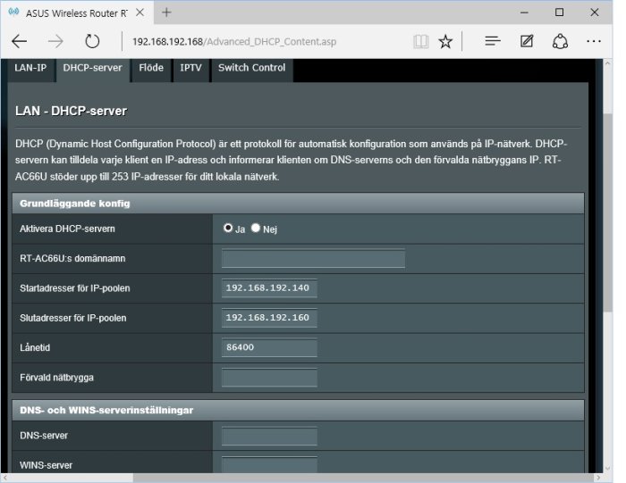Minimize the browser window
This screenshot has width=626, height=483.
pyautogui.click(x=524, y=12)
